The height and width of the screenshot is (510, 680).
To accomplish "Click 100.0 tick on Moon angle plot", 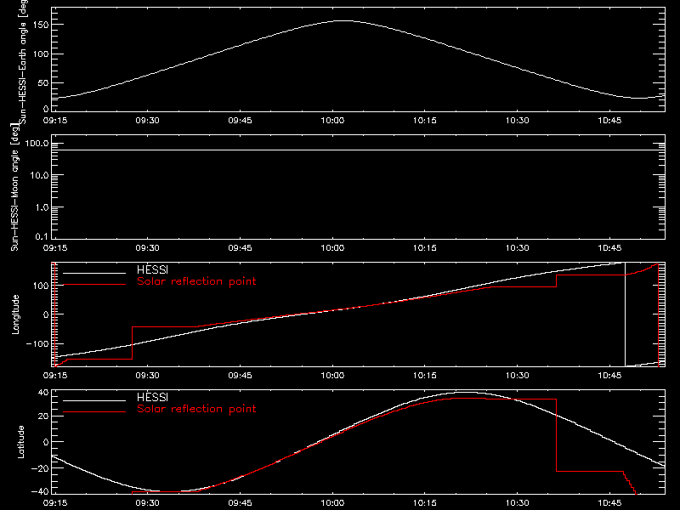I will [x=37, y=143].
